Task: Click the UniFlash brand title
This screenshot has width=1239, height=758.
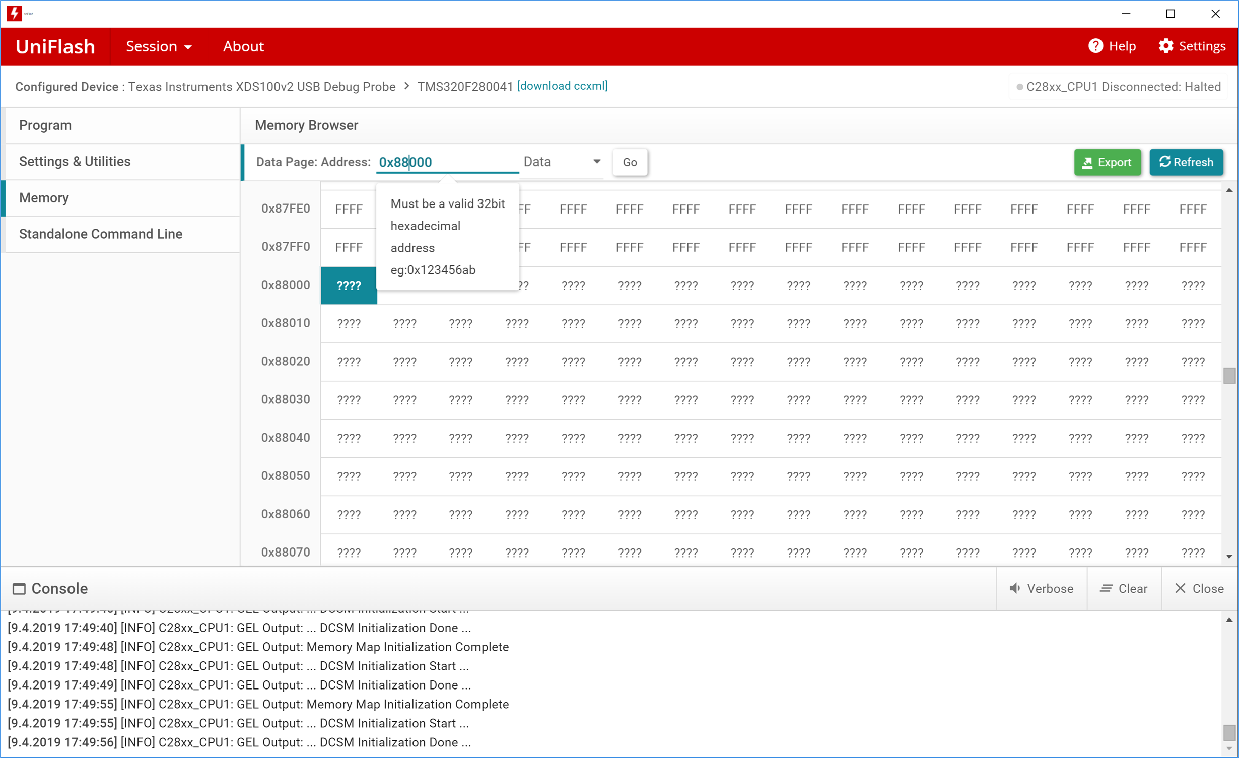Action: 55,46
